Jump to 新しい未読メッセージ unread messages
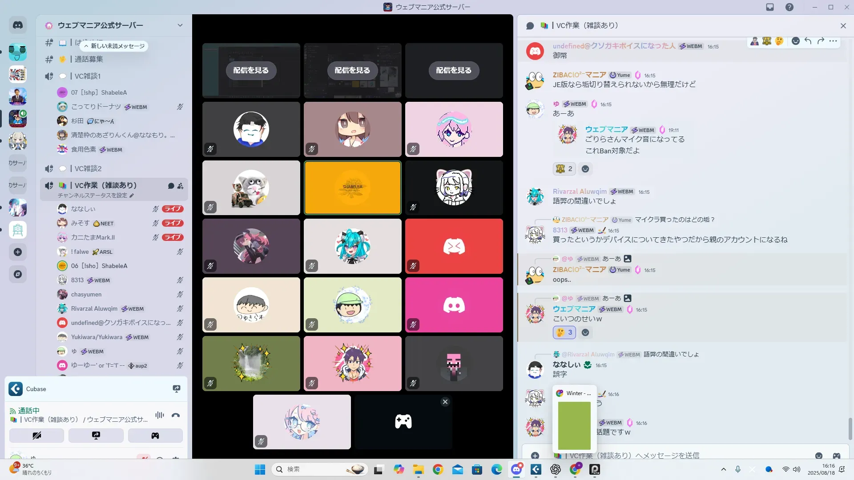 (114, 46)
